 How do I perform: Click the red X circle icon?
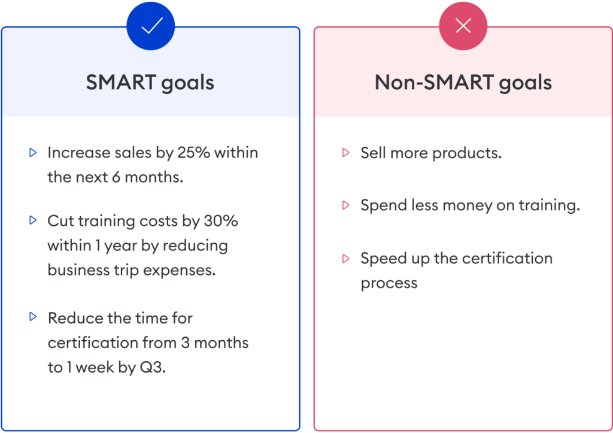(x=463, y=26)
